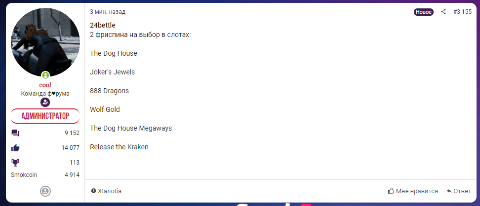Image resolution: width=480 pixels, height=206 pixels.
Task: Click the green online status indicator
Action: [45, 75]
